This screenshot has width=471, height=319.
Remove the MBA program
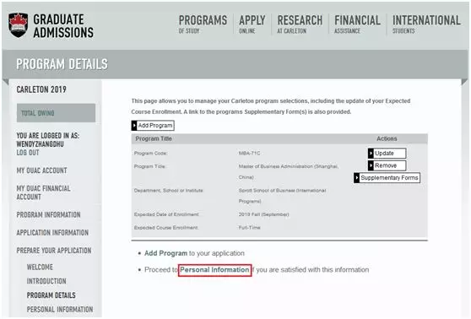[387, 165]
